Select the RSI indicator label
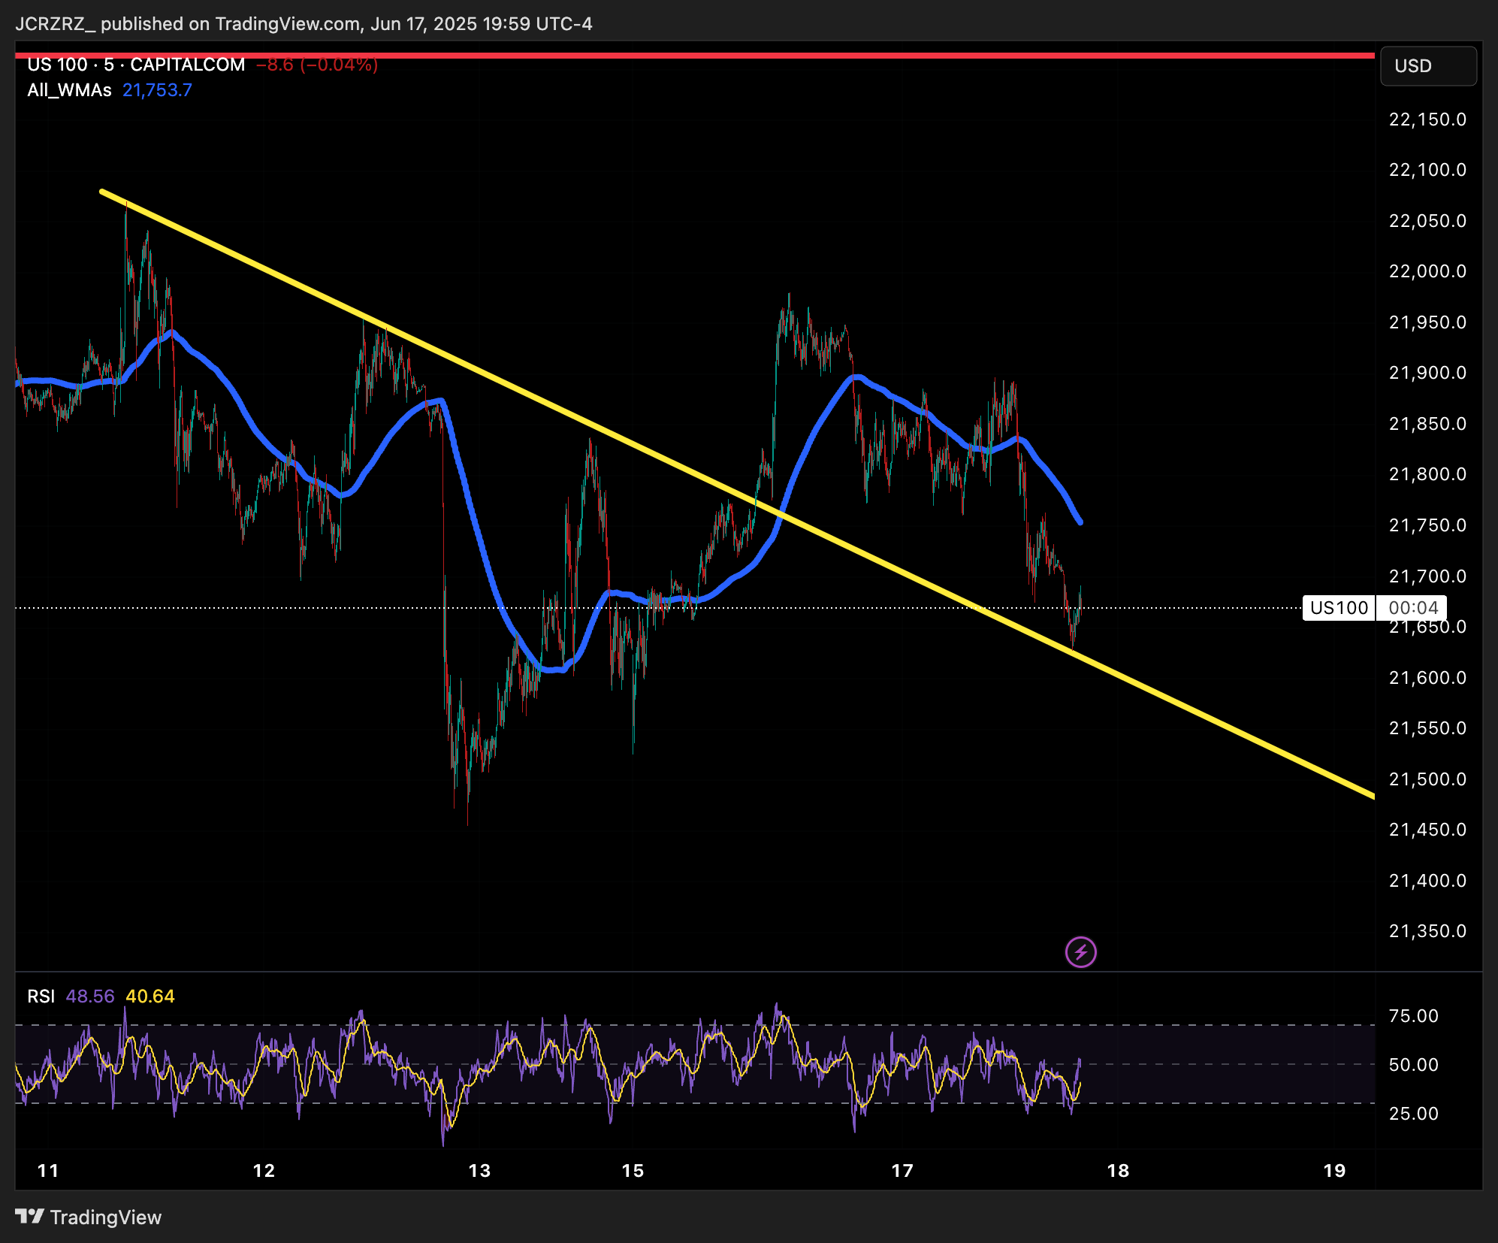Image resolution: width=1498 pixels, height=1243 pixels. pyautogui.click(x=41, y=997)
